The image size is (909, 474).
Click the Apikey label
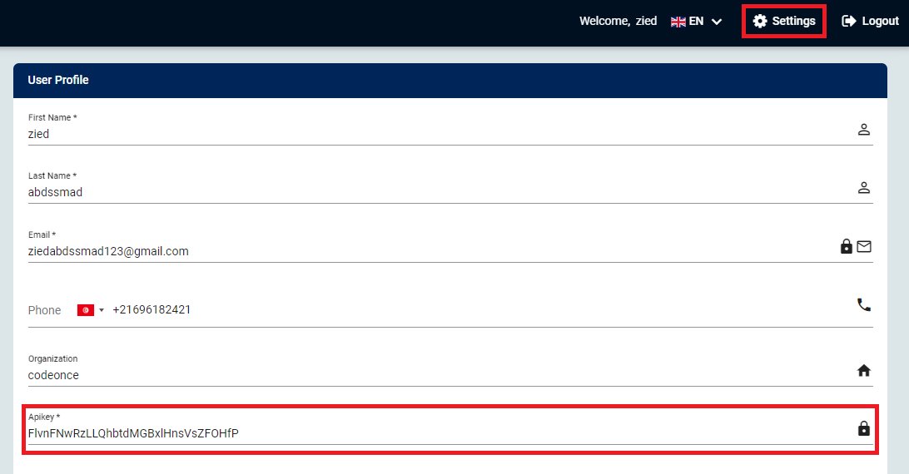tap(44, 417)
